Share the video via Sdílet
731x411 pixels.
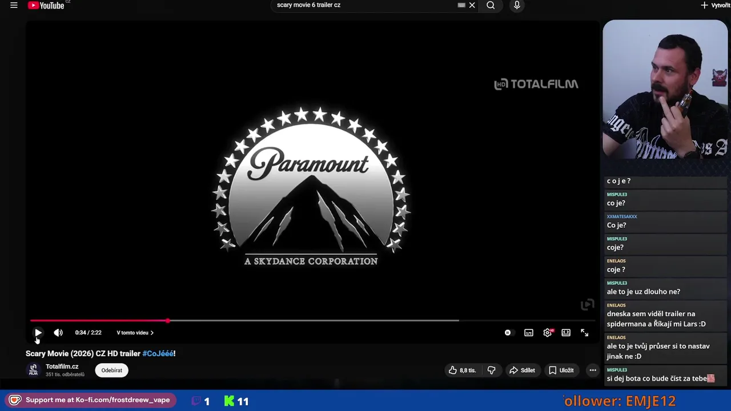tap(522, 370)
